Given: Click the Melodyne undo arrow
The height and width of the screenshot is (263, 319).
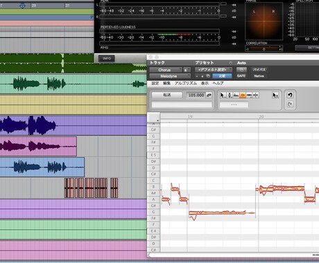Looking at the screenshot, I should (x=290, y=95).
